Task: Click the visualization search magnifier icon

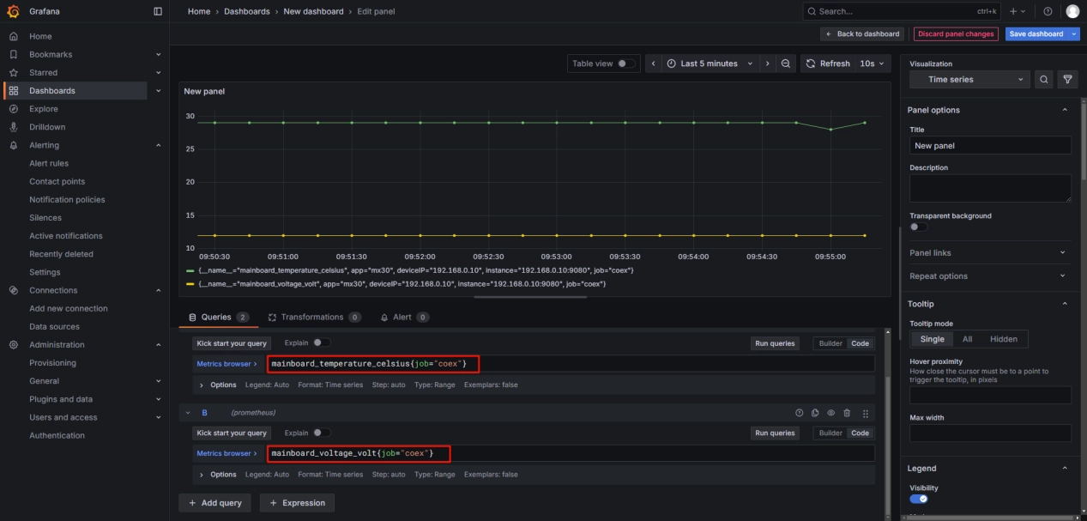Action: (x=1044, y=79)
